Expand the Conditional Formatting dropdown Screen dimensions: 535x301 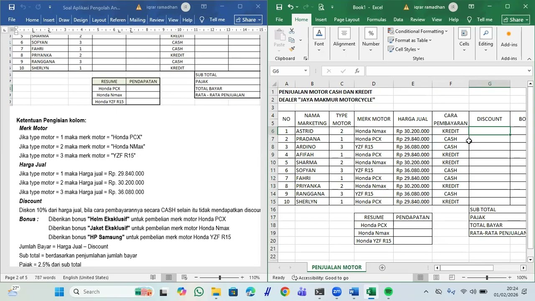(446, 31)
